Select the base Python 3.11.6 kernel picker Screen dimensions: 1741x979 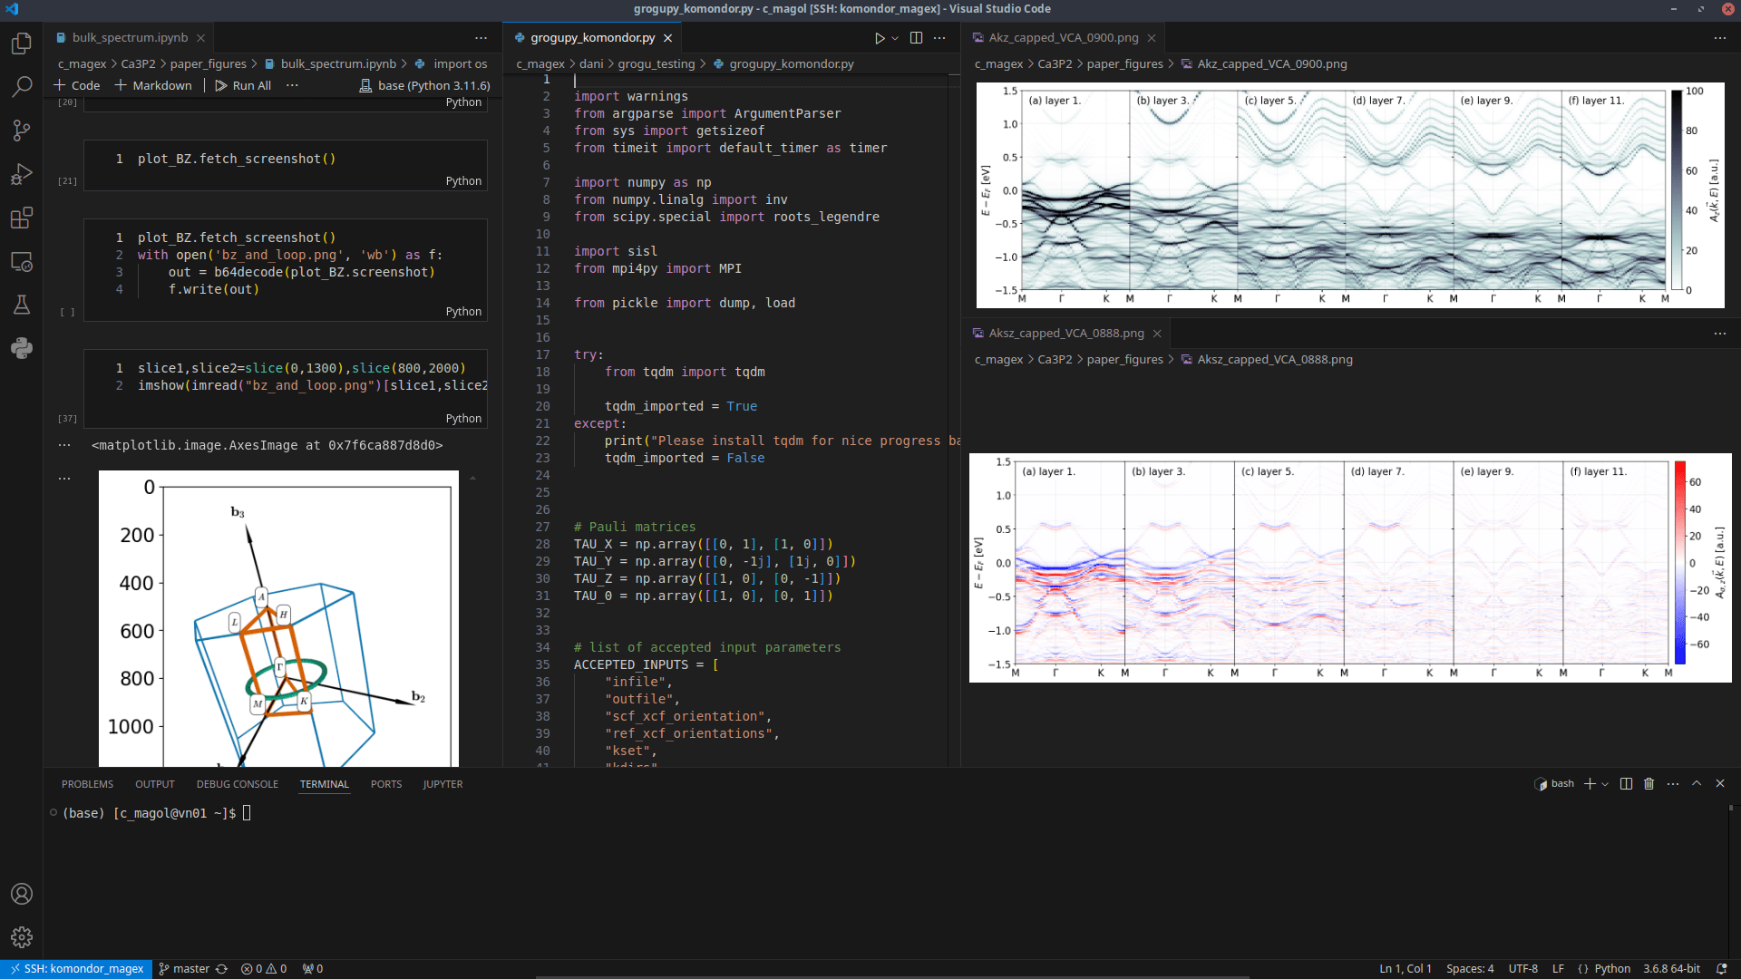425,85
